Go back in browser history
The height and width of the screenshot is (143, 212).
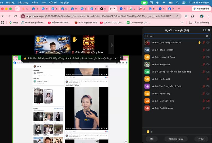(x=3, y=16)
